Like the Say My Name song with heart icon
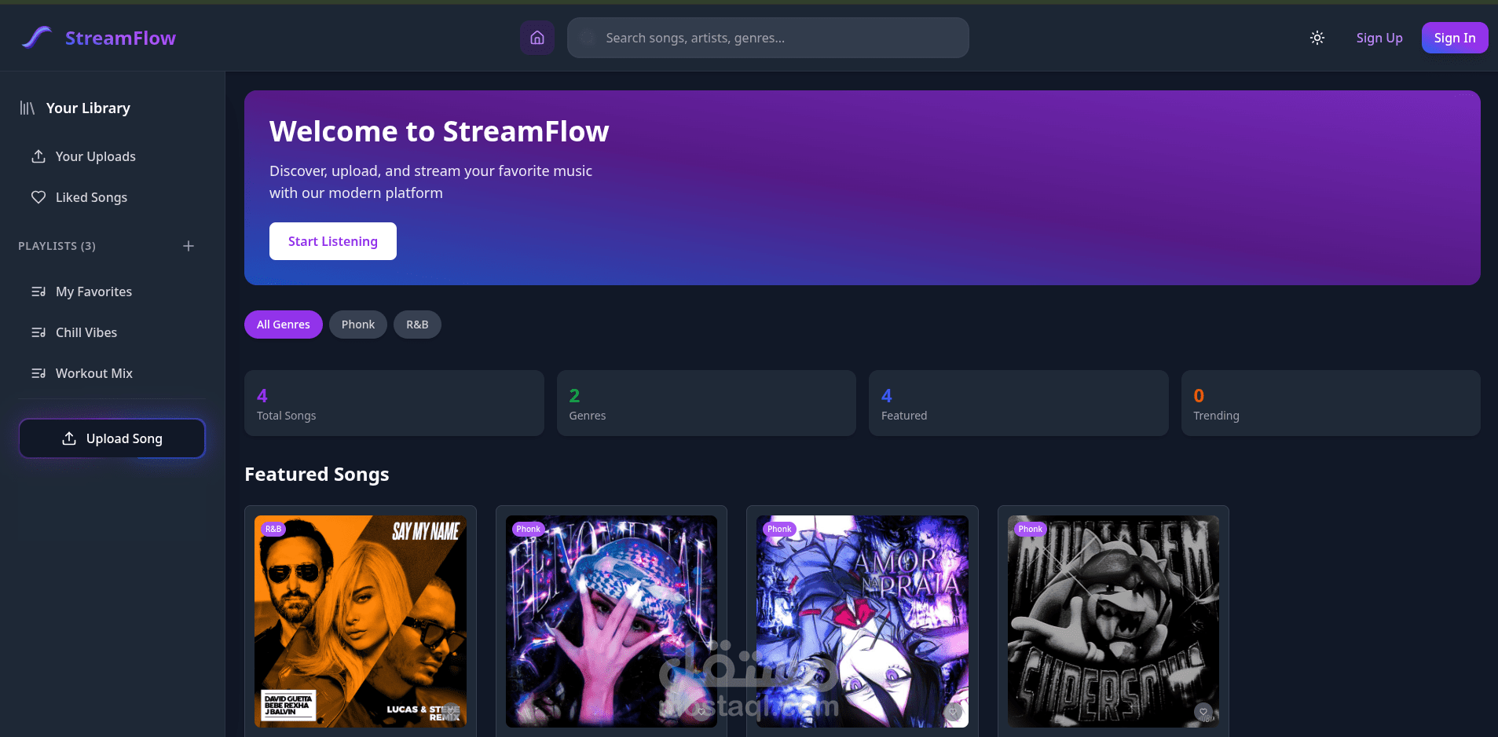 450,712
